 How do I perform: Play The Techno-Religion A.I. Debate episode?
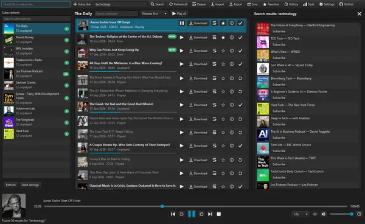point(182,38)
